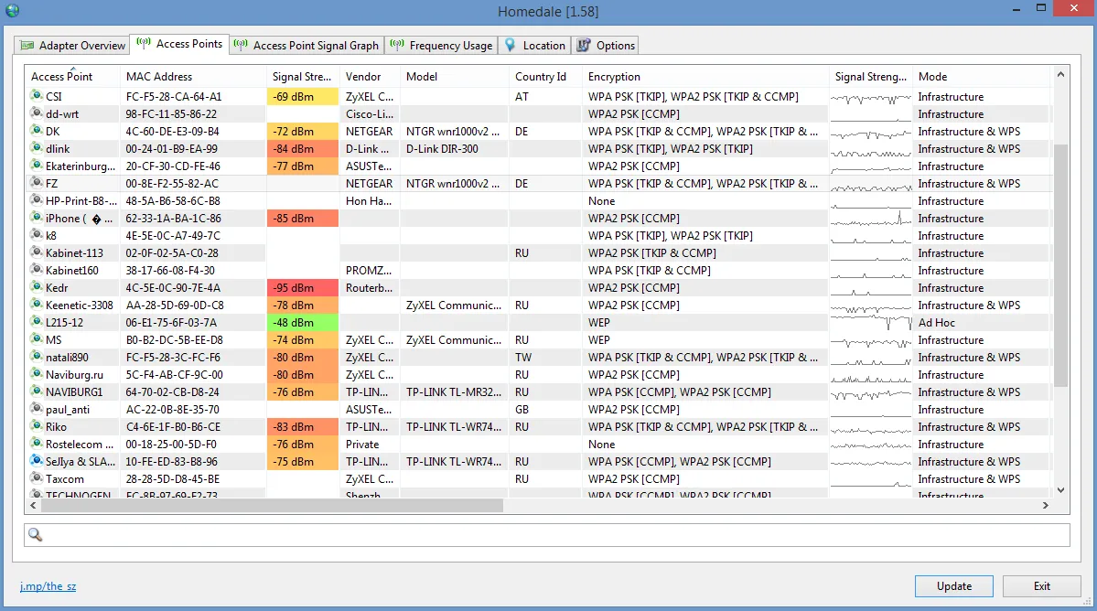Viewport: 1097px width, 611px height.
Task: Click inside the search filter field
Action: click(x=547, y=535)
